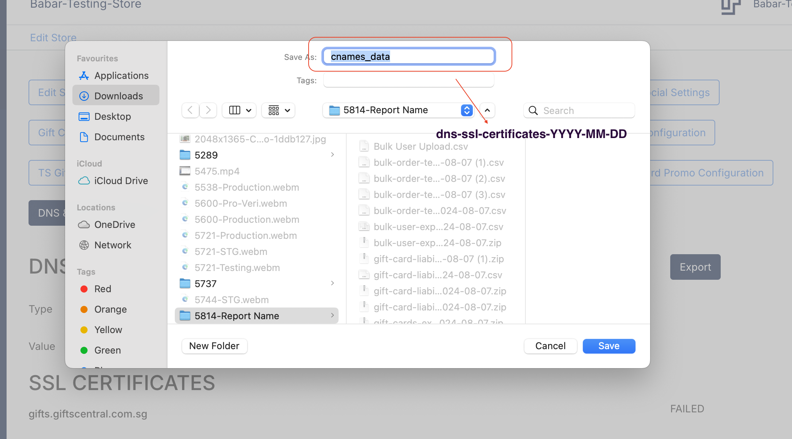Open the 5289 folder
The height and width of the screenshot is (439, 792).
click(256, 155)
